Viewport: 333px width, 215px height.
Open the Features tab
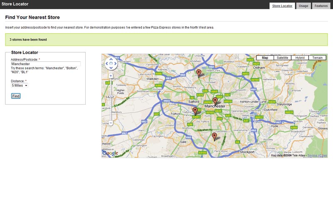point(321,6)
